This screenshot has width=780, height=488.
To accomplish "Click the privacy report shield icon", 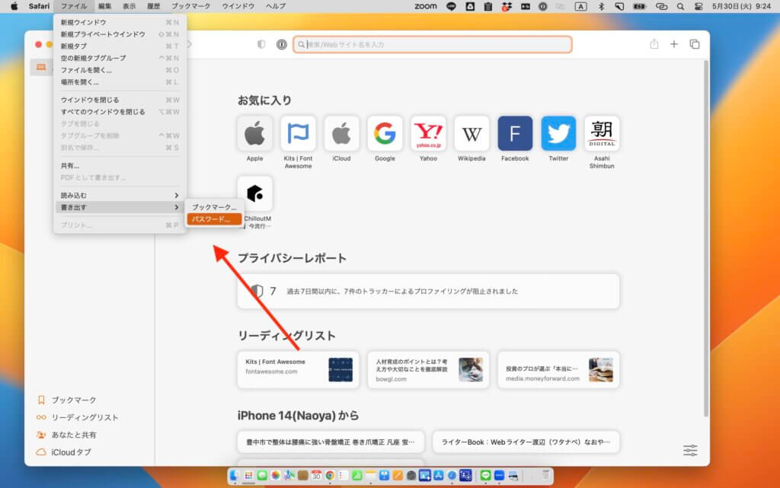I will 256,291.
